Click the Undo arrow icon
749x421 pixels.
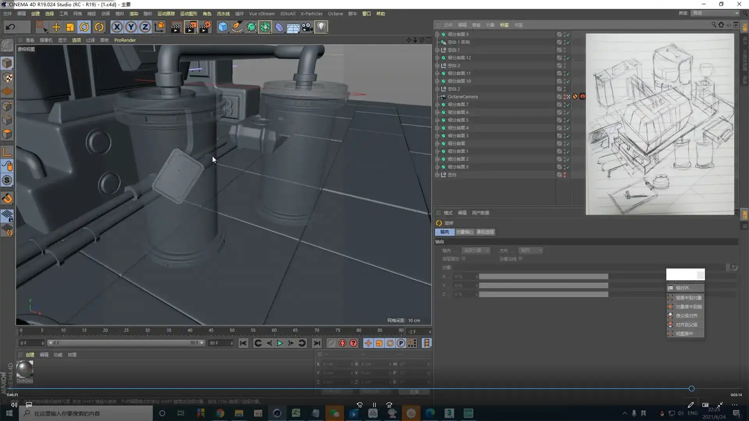point(10,27)
